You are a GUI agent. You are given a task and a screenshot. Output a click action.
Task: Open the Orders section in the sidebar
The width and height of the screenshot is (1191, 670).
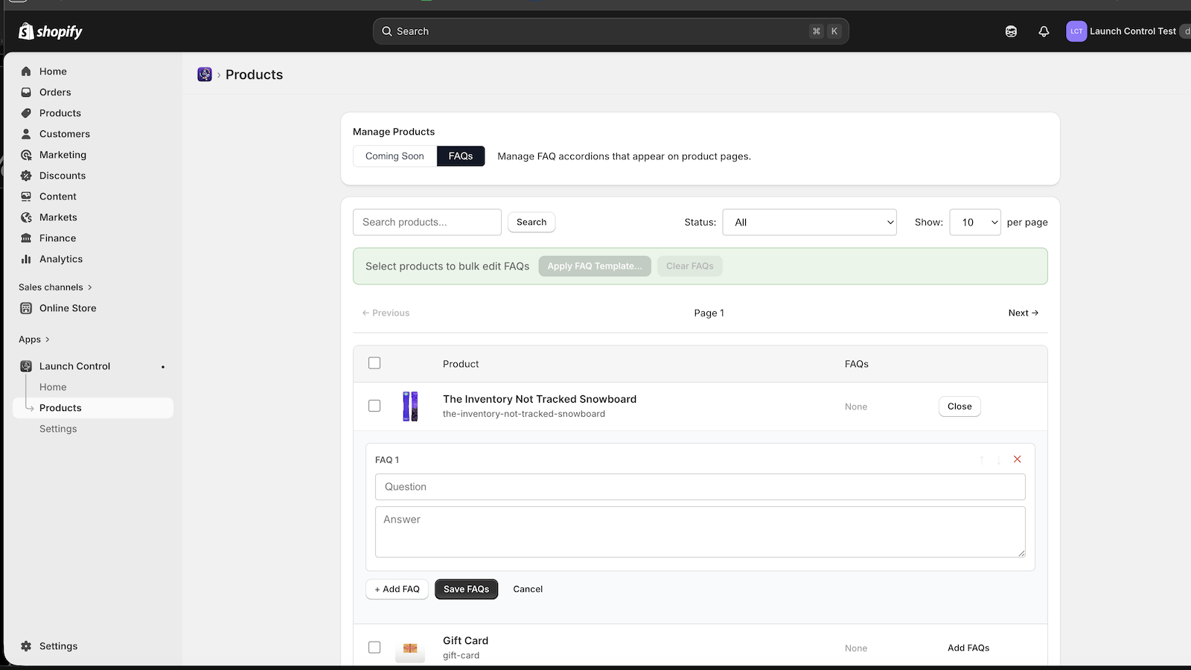(54, 92)
